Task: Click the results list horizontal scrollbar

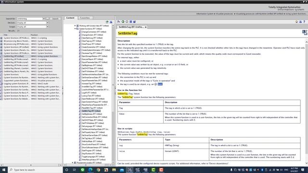Action: pyautogui.click(x=31, y=165)
